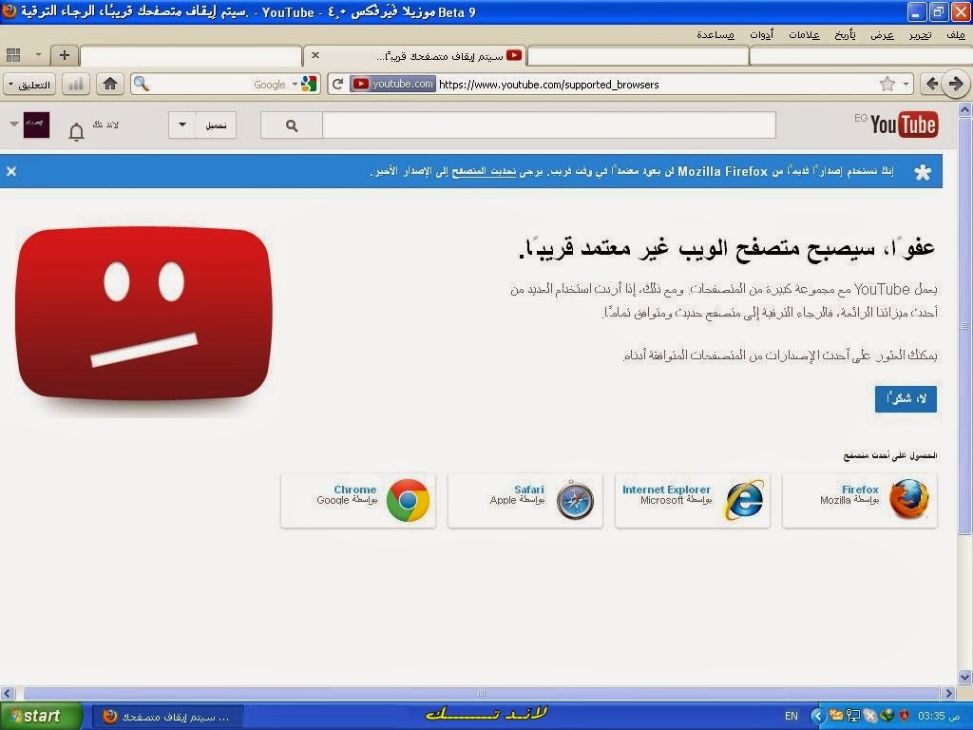The image size is (973, 730).
Task: Open the ملف menu
Action: 956,35
